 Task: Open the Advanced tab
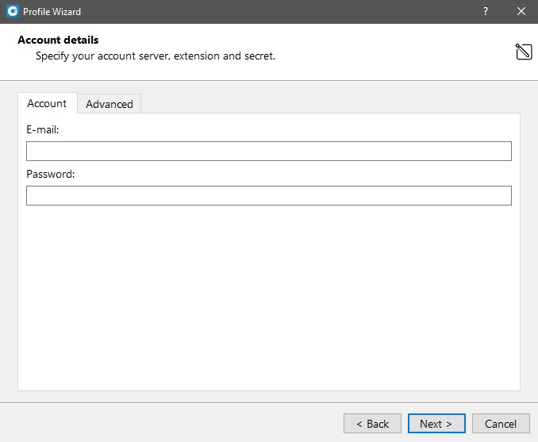110,104
